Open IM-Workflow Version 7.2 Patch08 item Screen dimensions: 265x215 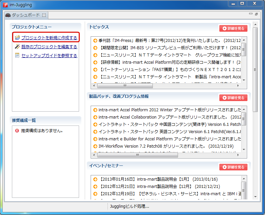click(x=166, y=146)
